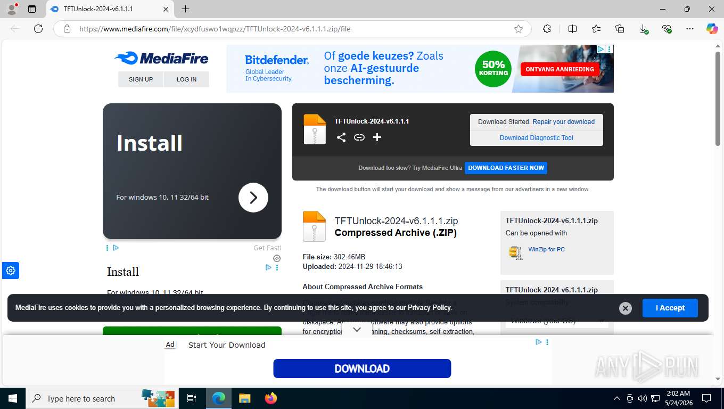Select the TFTUnlock-2024-v6.1.1.1 tab
The width and height of the screenshot is (724, 409).
110,9
